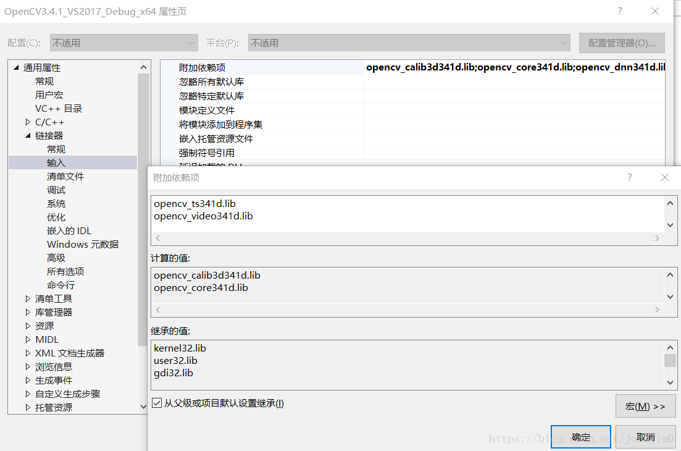This screenshot has width=681, height=451.
Task: Collapse the 通用属性 tree node
Action: (x=17, y=67)
